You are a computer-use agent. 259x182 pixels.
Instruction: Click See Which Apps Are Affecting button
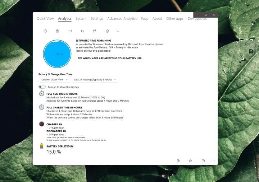tap(110, 58)
